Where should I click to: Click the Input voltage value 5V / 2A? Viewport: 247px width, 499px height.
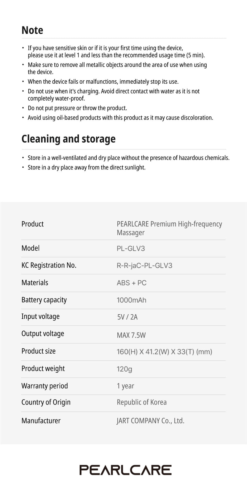[x=128, y=317]
